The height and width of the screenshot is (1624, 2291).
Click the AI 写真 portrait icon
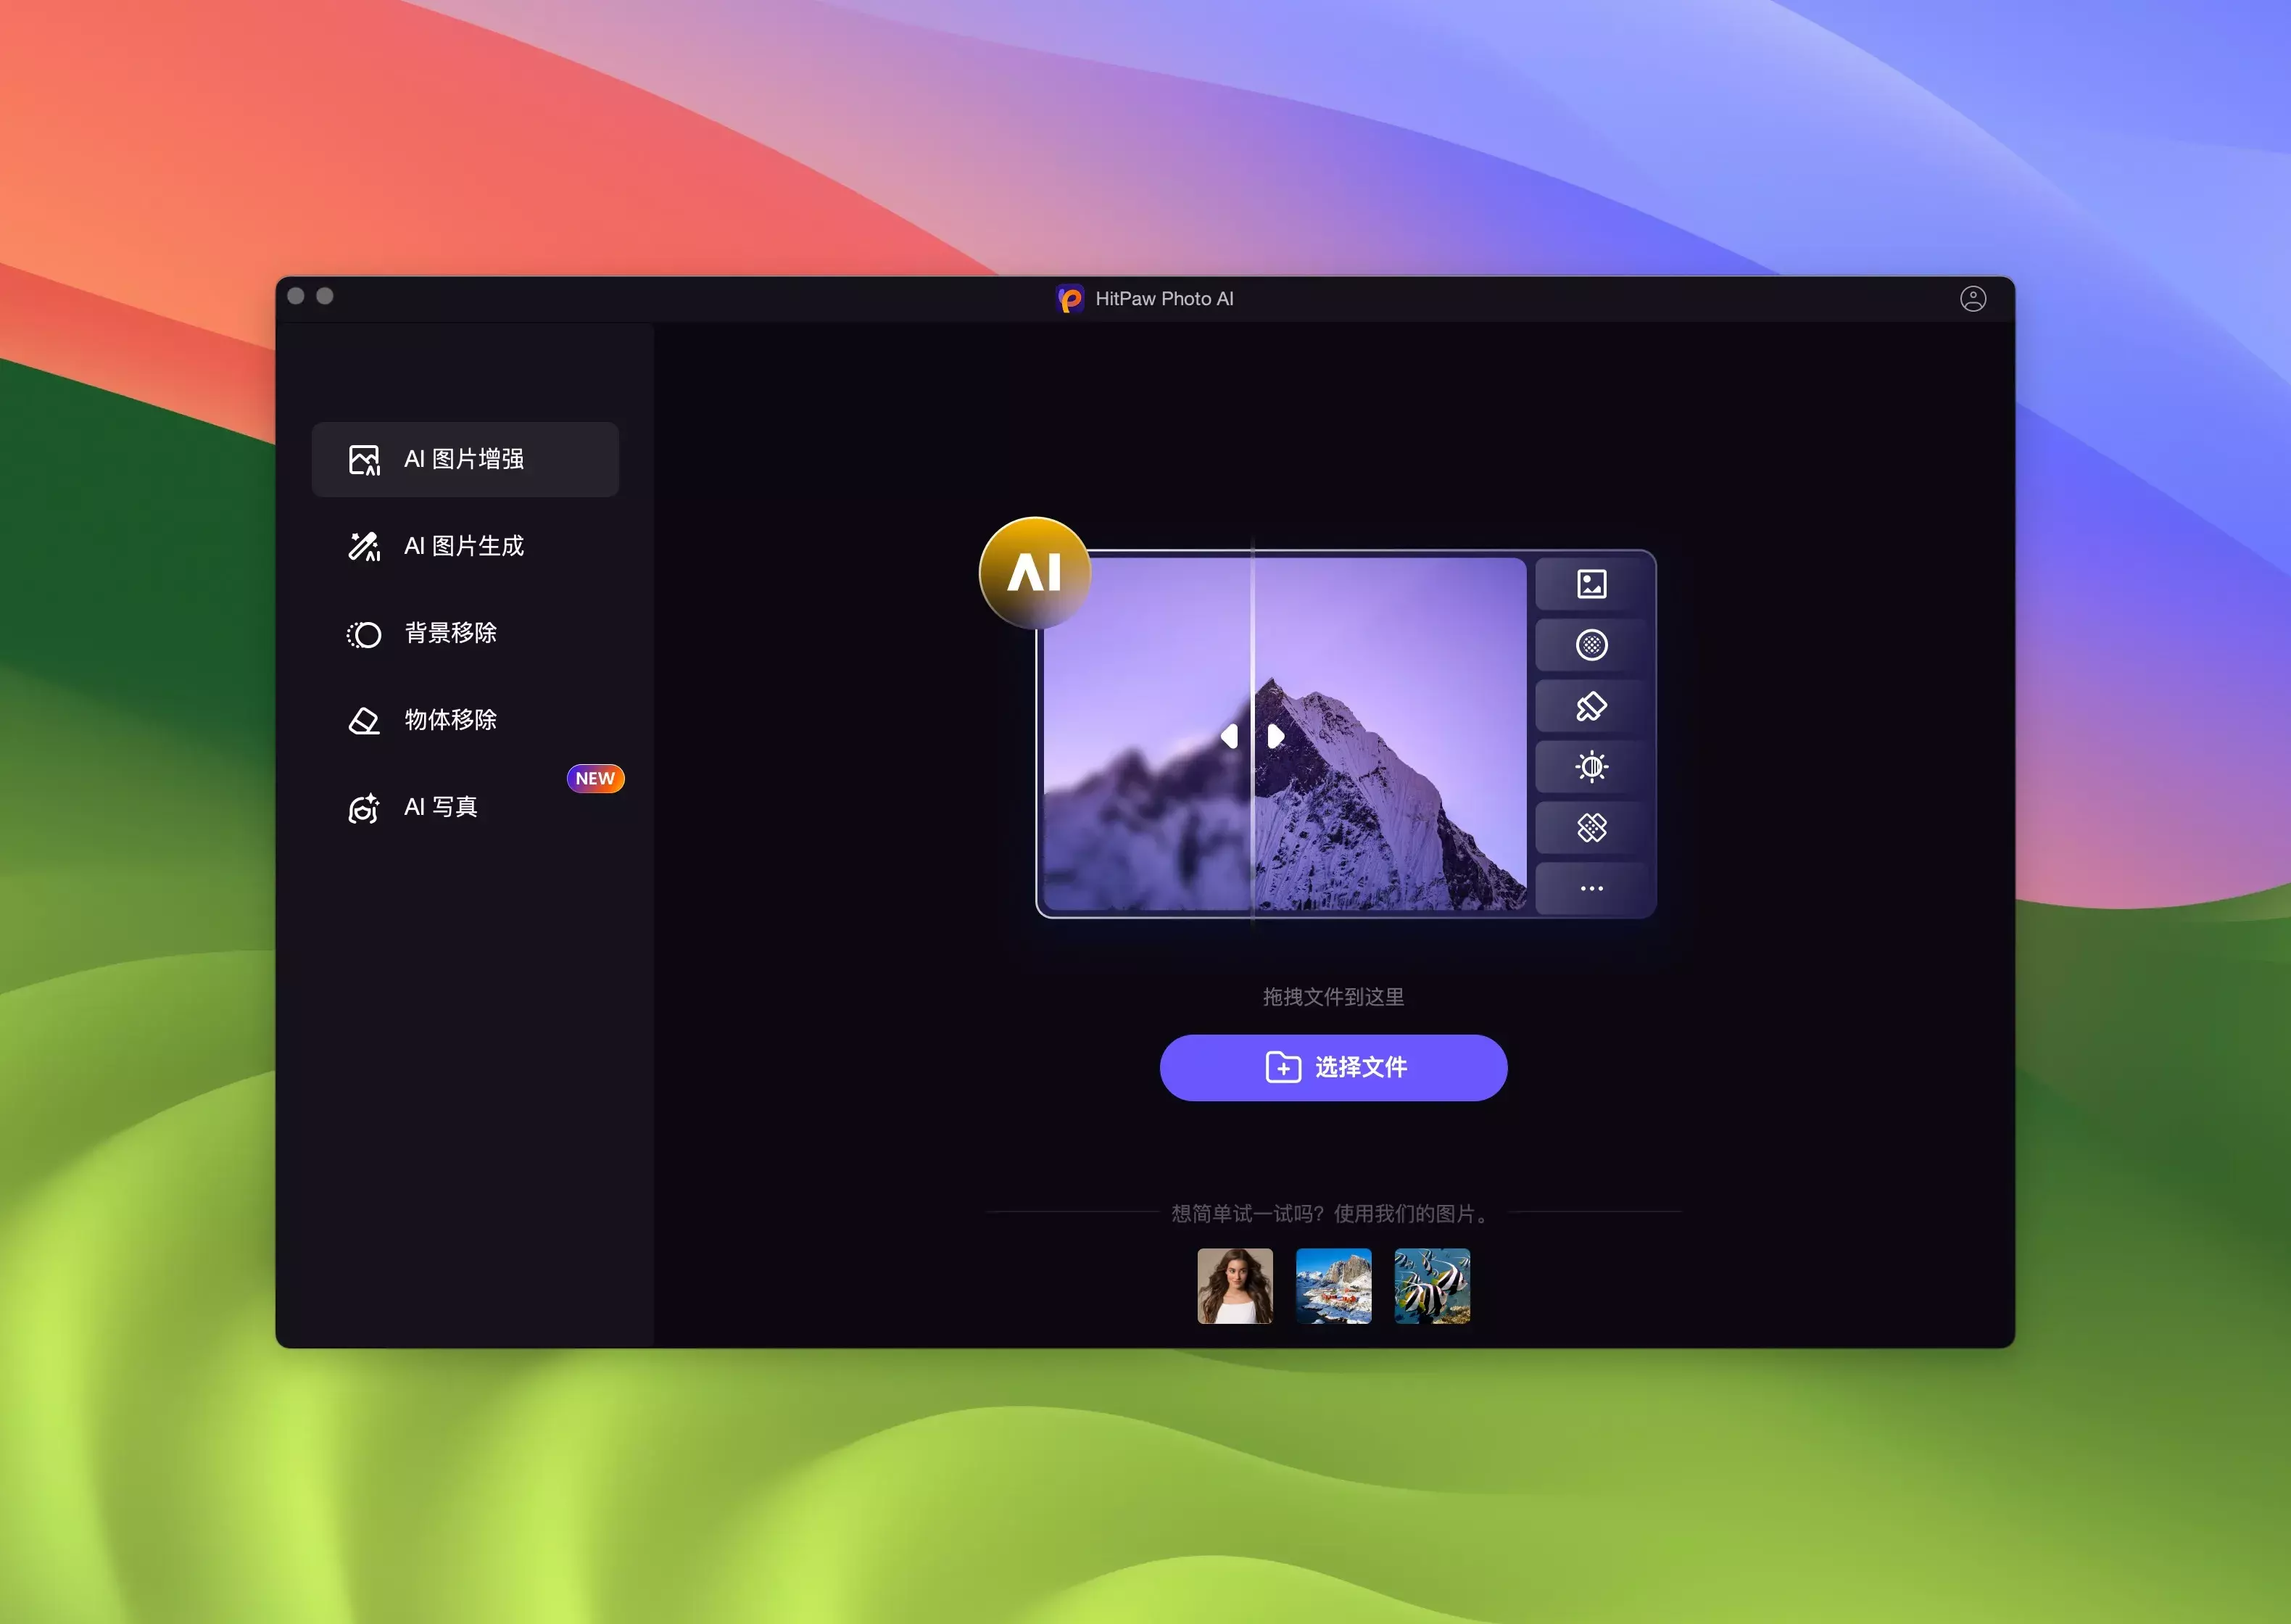tap(364, 808)
